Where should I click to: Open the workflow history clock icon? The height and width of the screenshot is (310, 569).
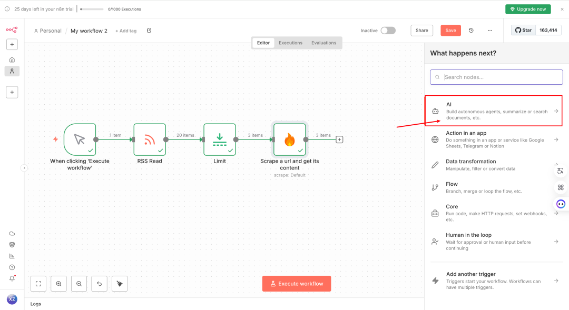coord(471,31)
